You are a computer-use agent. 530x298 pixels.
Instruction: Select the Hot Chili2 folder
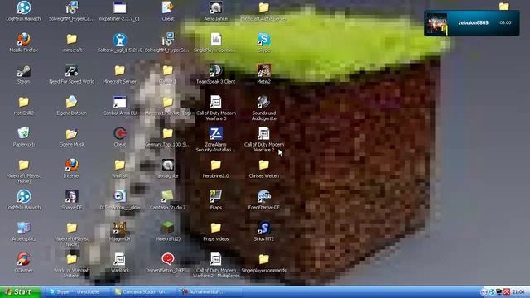pos(24,102)
